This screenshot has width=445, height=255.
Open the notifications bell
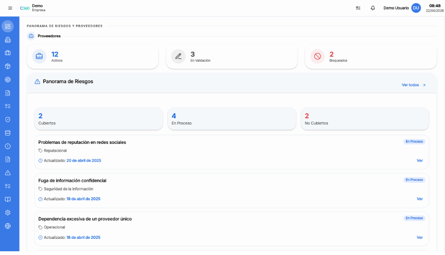[x=373, y=8]
